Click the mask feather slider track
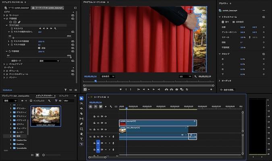This screenshot has height=161, width=272. [40, 38]
